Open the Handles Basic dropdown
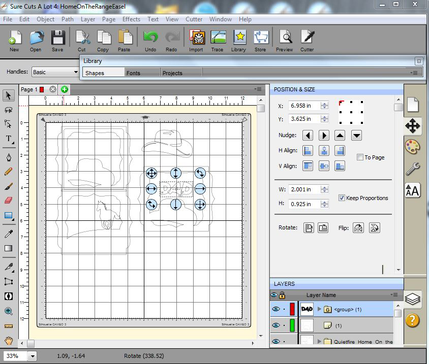The width and height of the screenshot is (429, 364). point(55,72)
